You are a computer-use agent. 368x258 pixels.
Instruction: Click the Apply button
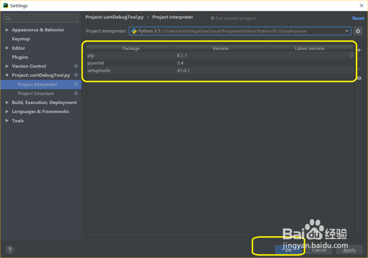(350, 250)
